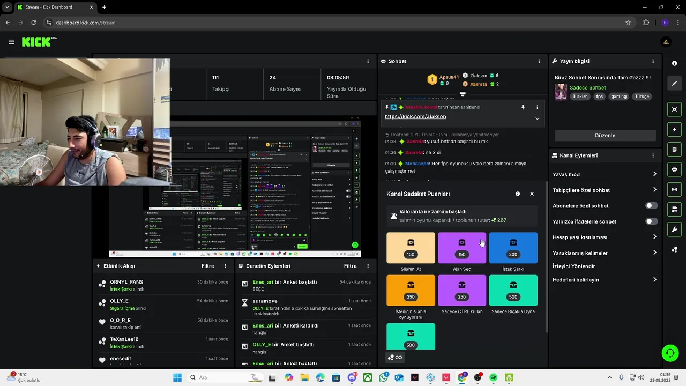686x386 pixels.
Task: Open browser extensions puzzle icon
Action: (x=646, y=23)
